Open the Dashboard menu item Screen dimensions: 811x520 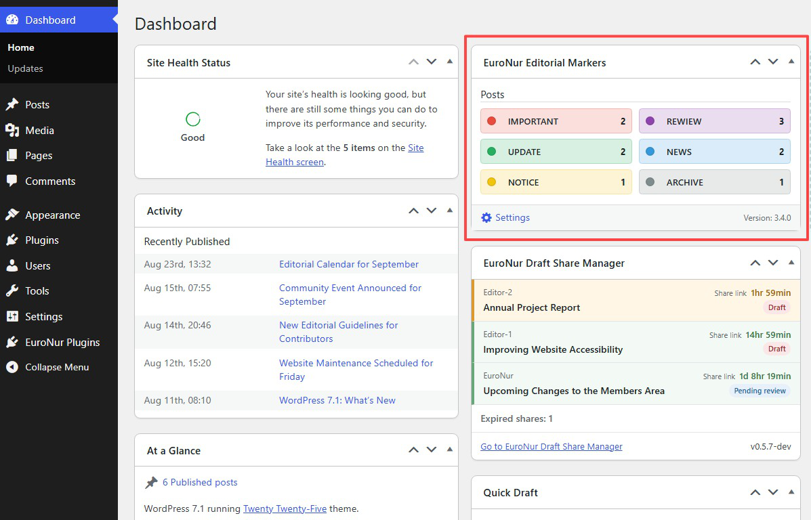coord(59,20)
